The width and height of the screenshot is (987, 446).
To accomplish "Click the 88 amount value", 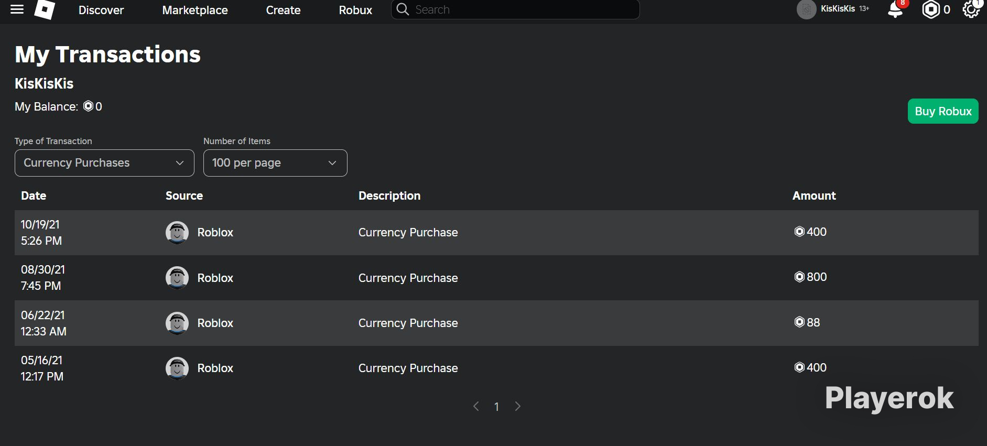I will [x=807, y=322].
